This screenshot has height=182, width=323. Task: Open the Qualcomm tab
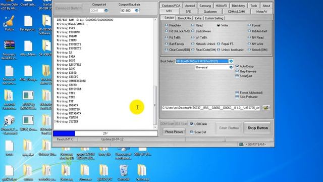[x=210, y=12]
